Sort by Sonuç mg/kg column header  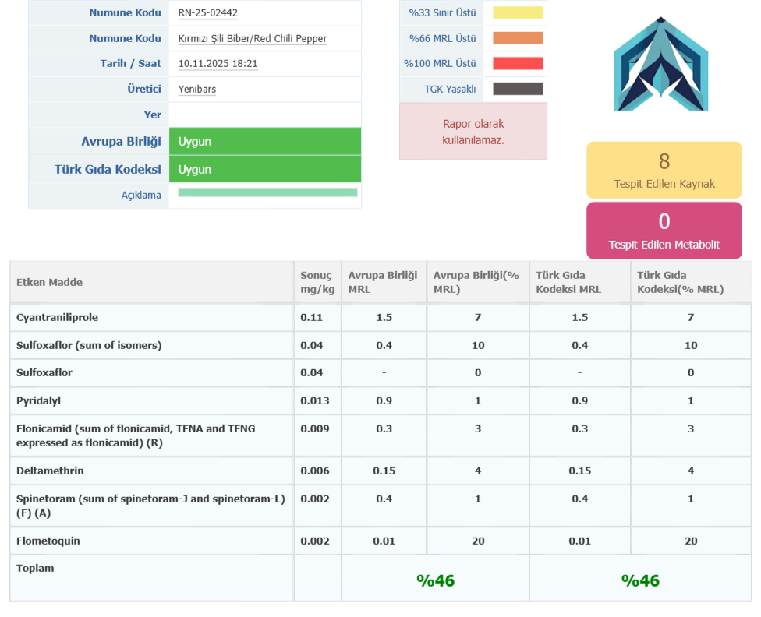[x=317, y=282]
